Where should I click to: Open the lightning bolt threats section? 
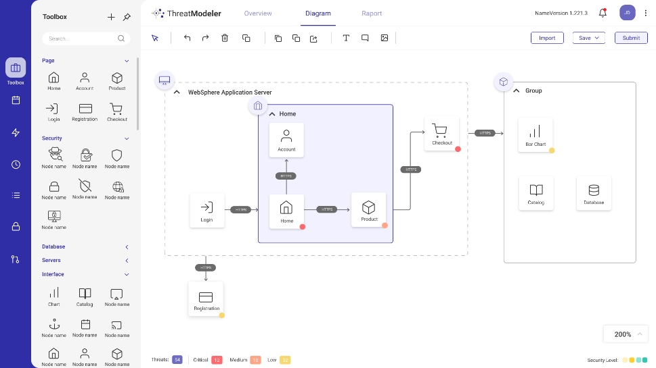coord(16,132)
